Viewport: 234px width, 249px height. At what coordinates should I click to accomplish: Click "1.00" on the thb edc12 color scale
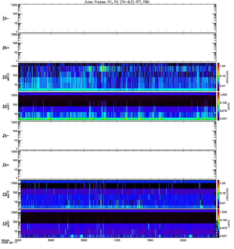pyautogui.click(x=222, y=66)
